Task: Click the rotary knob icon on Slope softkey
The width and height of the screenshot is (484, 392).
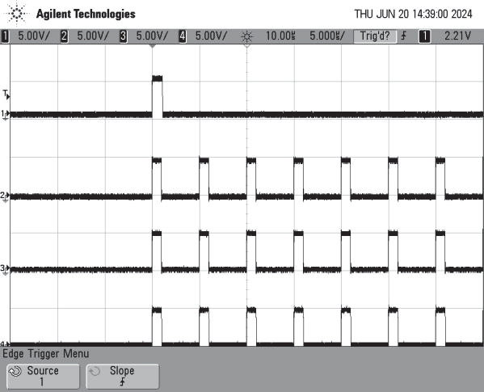Action: (95, 371)
